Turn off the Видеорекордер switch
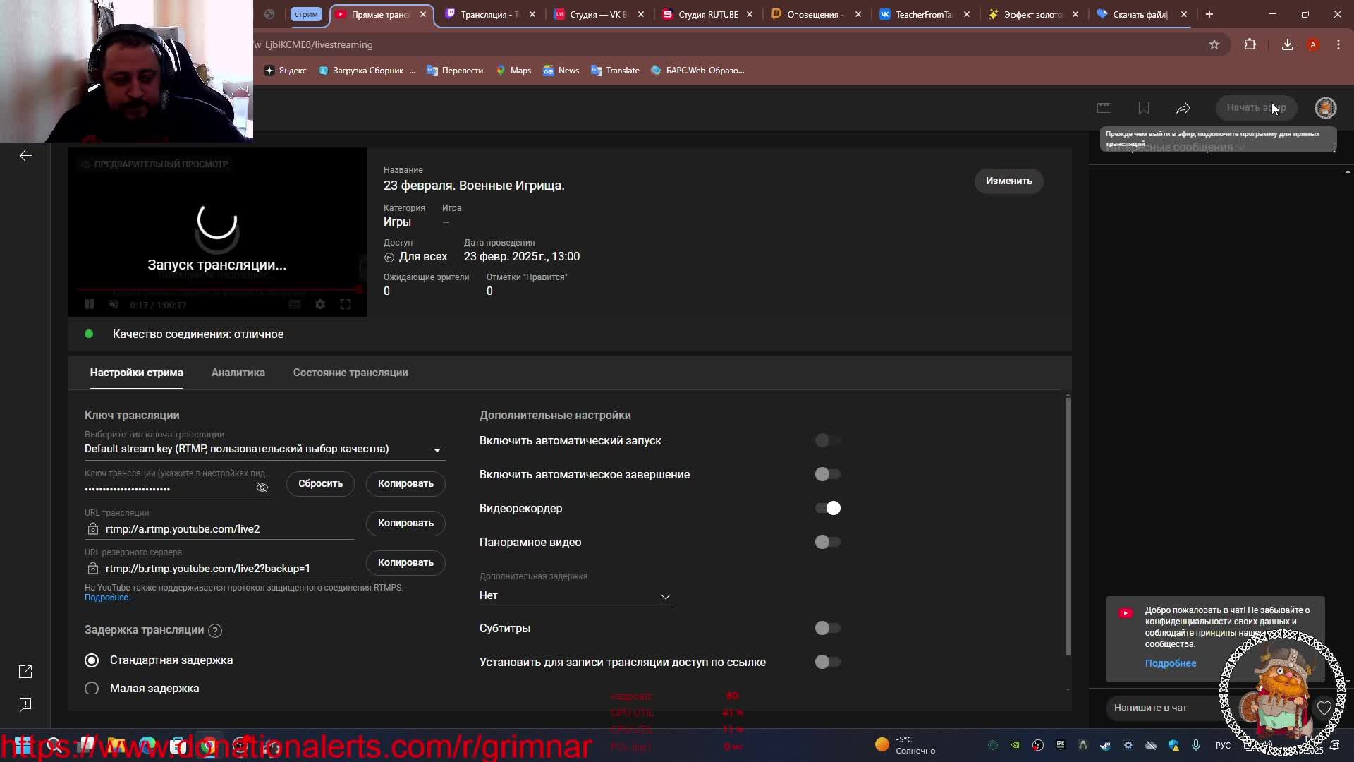This screenshot has width=1354, height=762. (x=827, y=509)
